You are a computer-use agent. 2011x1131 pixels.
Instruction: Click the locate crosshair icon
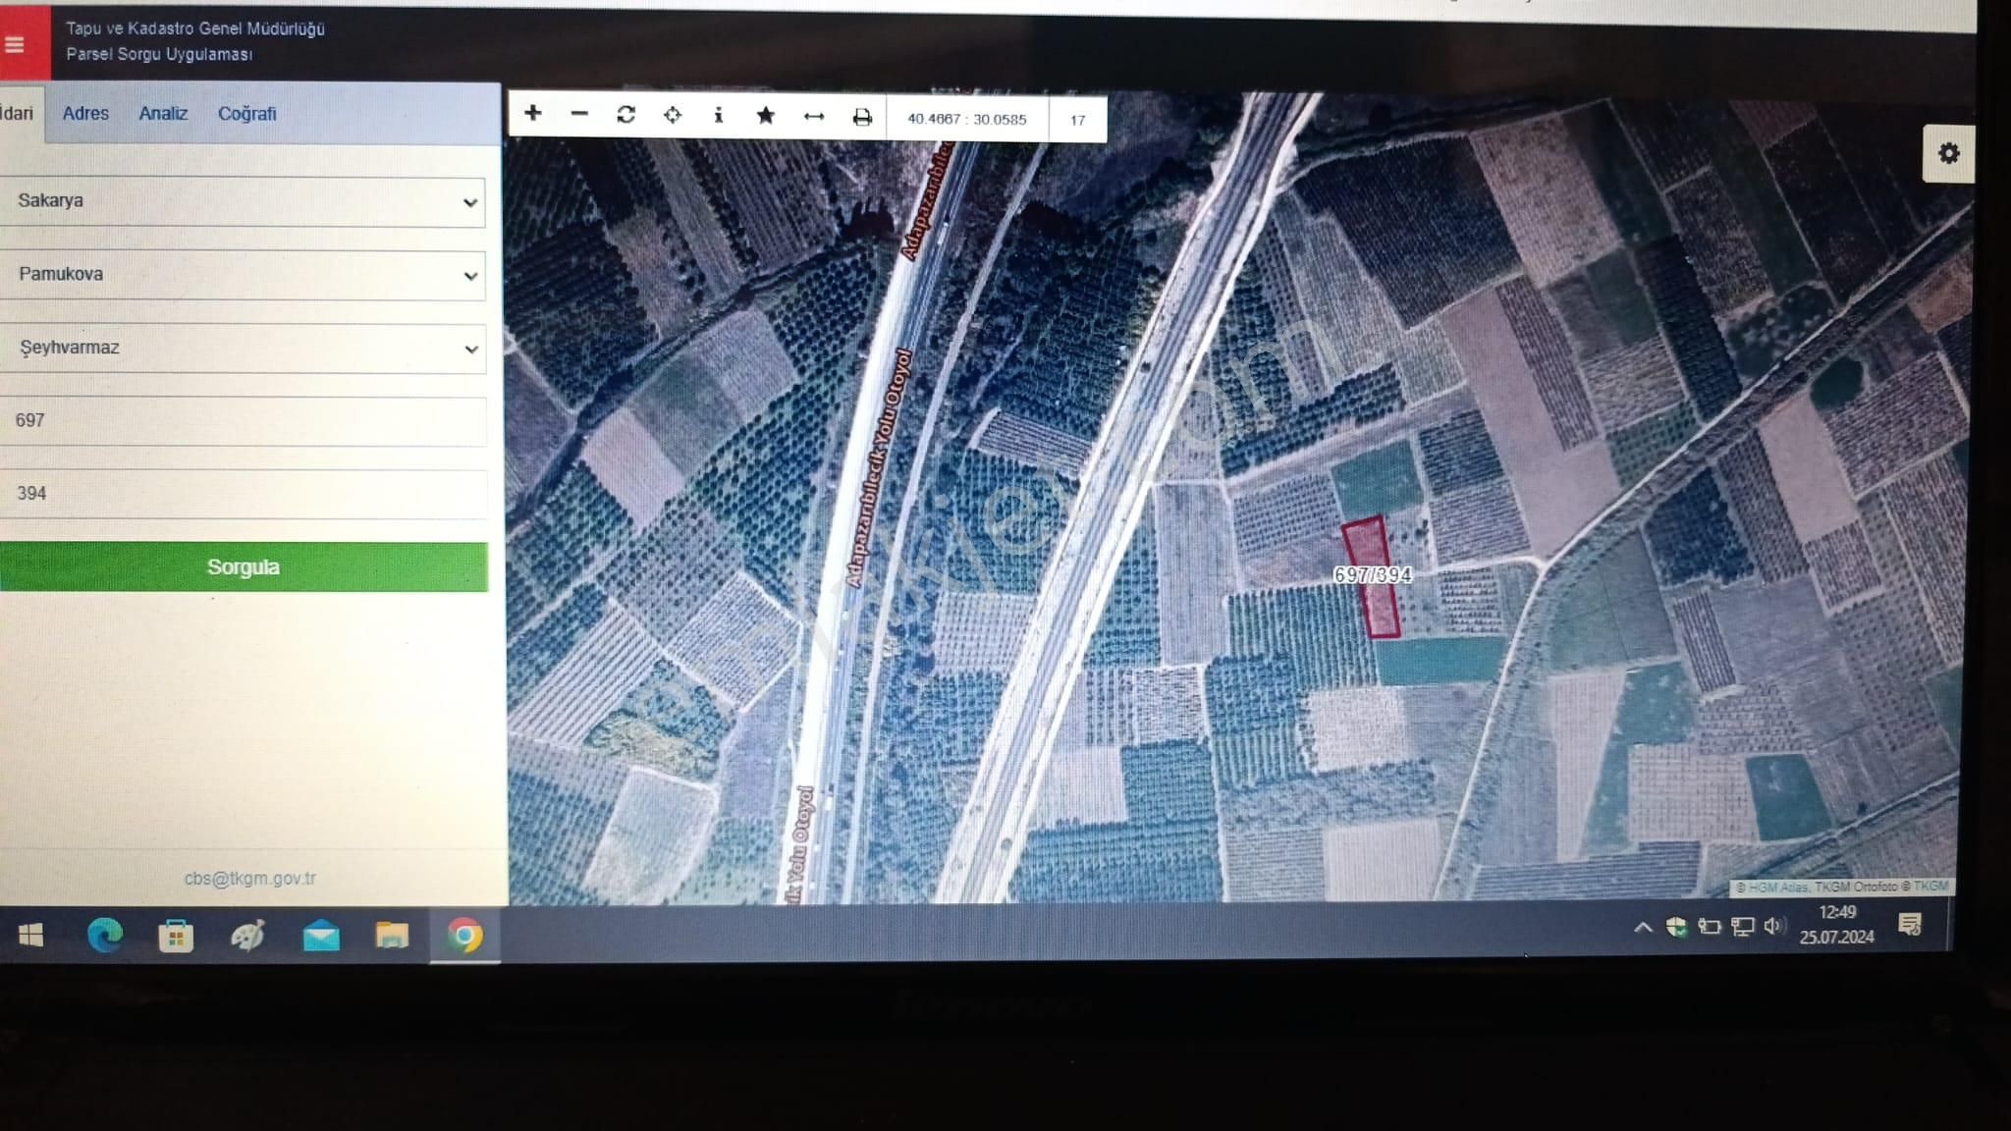[673, 115]
